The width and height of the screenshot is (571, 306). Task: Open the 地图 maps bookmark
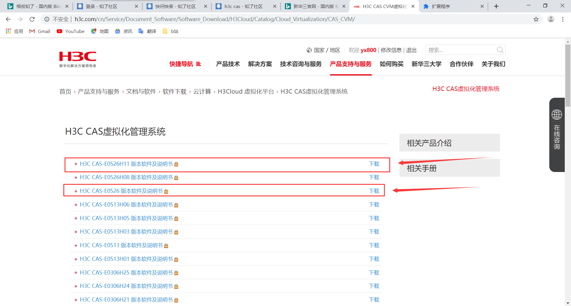[x=100, y=31]
